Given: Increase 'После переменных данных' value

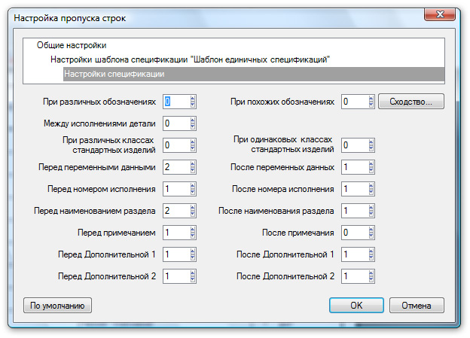Looking at the screenshot, I should pyautogui.click(x=371, y=163).
